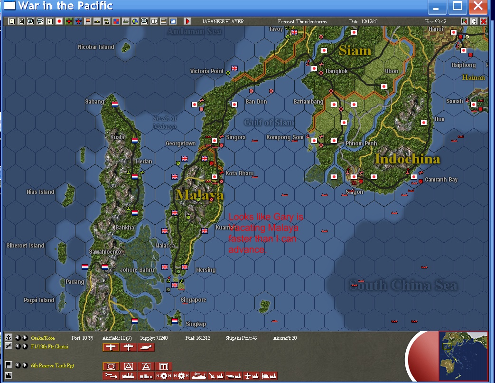This screenshot has height=383, width=495.
Task: Select the 'M' shaped unit type filter
Action: (x=164, y=366)
